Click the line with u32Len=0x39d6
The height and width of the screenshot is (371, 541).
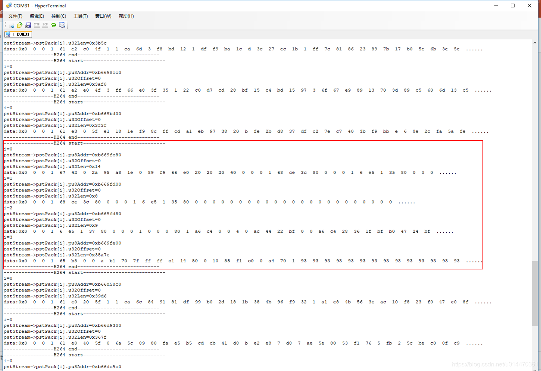(x=55, y=296)
